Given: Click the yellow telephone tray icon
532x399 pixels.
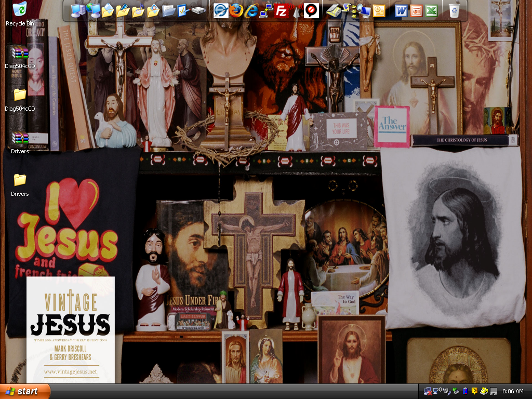Looking at the screenshot, I should (484, 391).
